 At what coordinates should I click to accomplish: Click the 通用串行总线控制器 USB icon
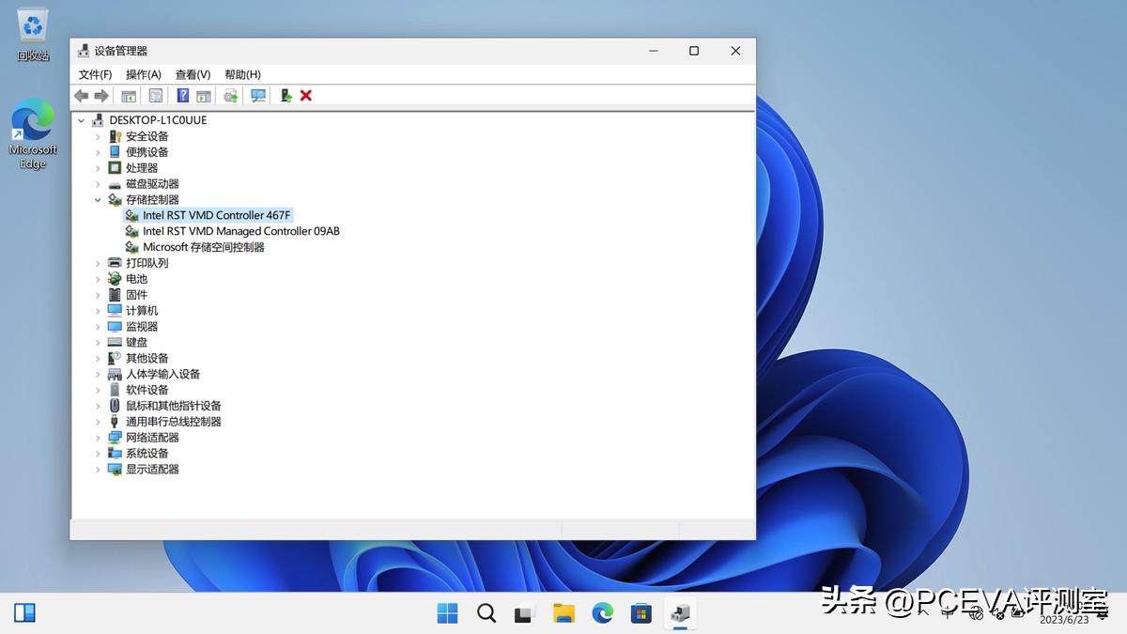point(115,422)
